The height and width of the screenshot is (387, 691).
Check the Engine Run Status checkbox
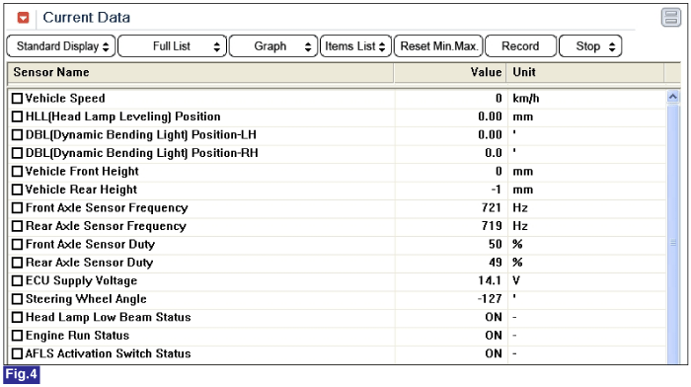coord(17,336)
